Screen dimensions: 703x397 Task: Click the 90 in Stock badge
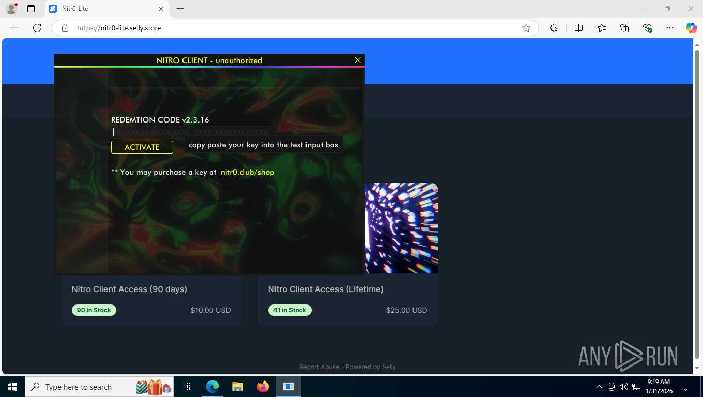pyautogui.click(x=94, y=310)
